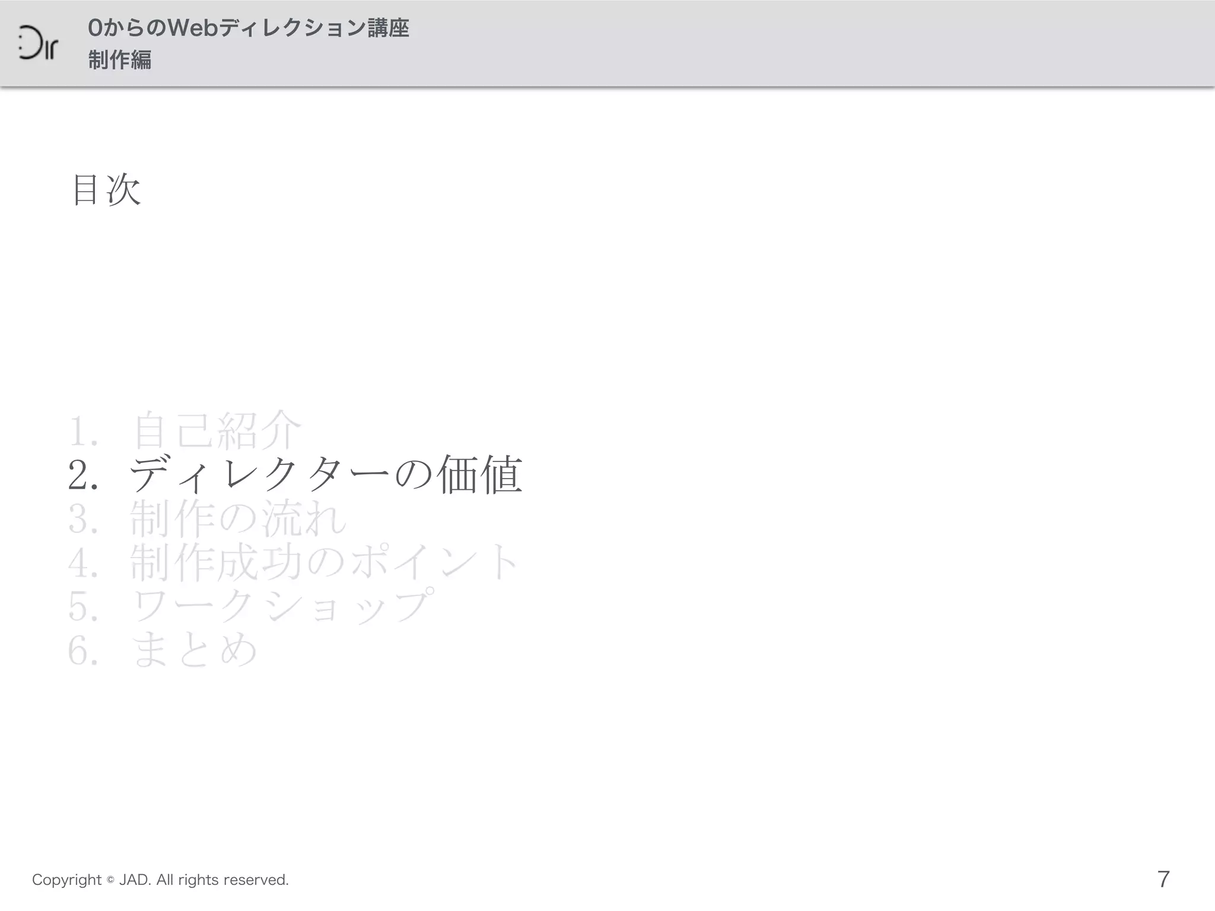Click the copyright notice 'Copyright © JAD'
Image resolution: width=1215 pixels, height=911 pixels.
pyautogui.click(x=91, y=880)
